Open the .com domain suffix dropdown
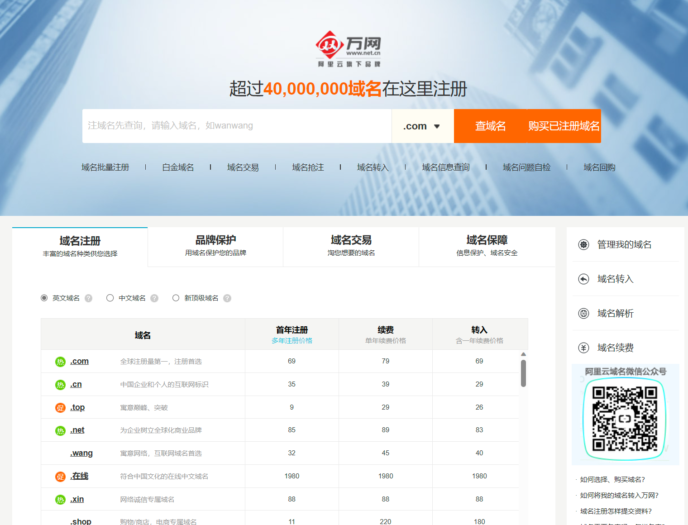 (422, 126)
